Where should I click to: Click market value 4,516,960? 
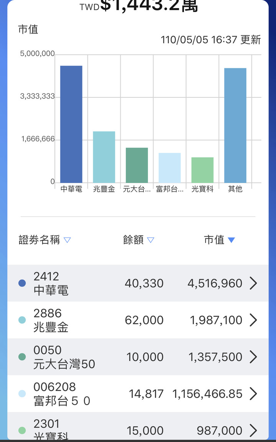(215, 283)
